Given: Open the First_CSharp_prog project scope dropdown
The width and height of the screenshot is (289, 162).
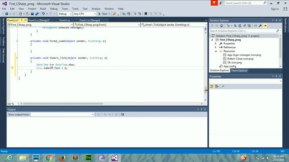Looking at the screenshot, I should click(x=40, y=25).
